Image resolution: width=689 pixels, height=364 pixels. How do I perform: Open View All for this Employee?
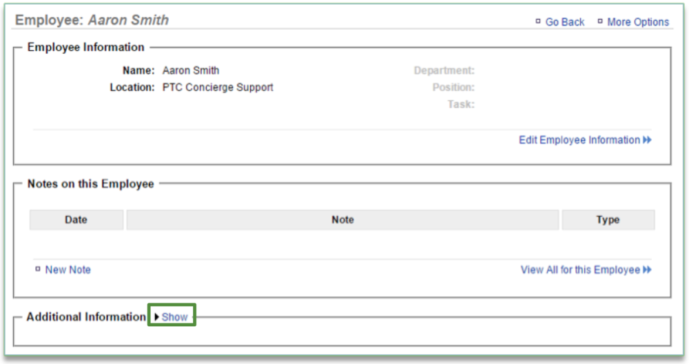[x=586, y=270]
